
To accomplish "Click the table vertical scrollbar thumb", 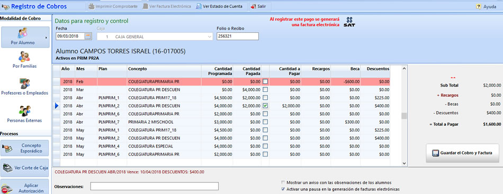I will [x=404, y=116].
